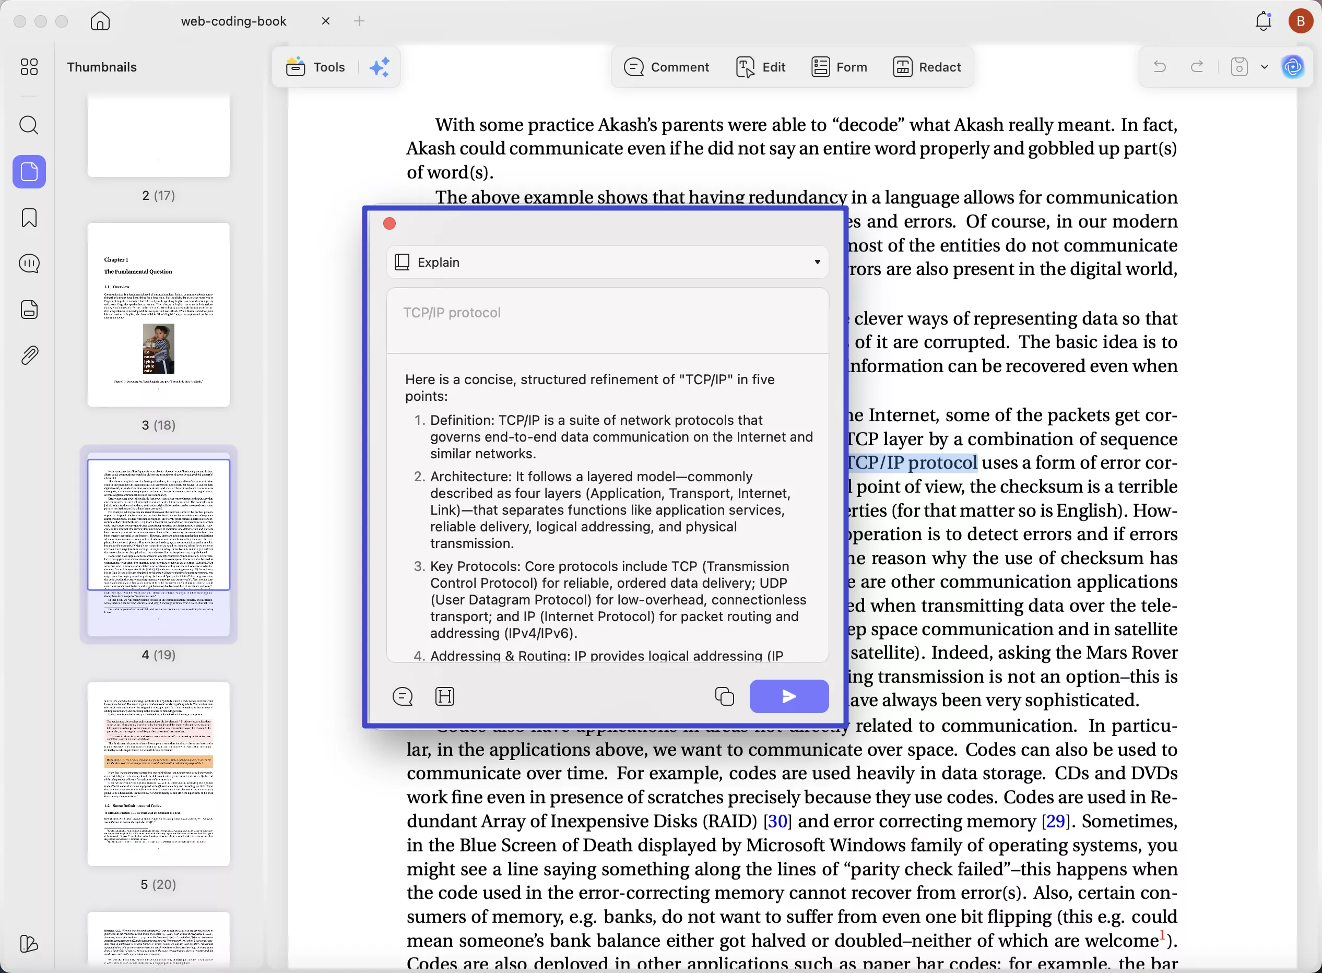The width and height of the screenshot is (1322, 973).
Task: Open the AI sparkle assistant
Action: pyautogui.click(x=380, y=67)
